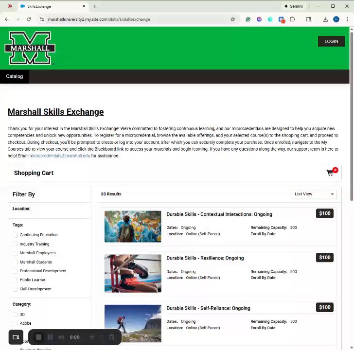Check the Marshall Employees tag
The height and width of the screenshot is (350, 354).
coord(15,253)
